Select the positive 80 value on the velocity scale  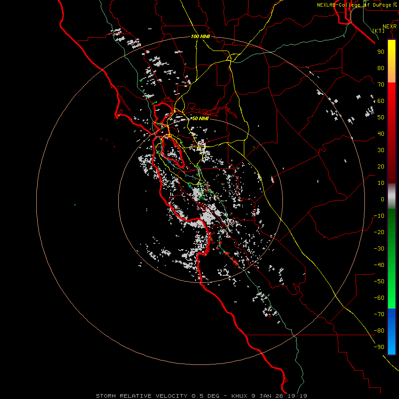[381, 68]
